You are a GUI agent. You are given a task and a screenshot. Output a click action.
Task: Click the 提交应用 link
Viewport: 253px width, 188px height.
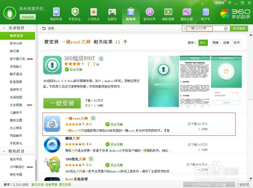coord(65,184)
